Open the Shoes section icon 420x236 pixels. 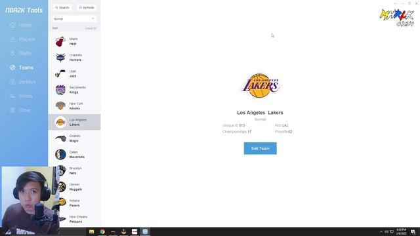click(12, 96)
